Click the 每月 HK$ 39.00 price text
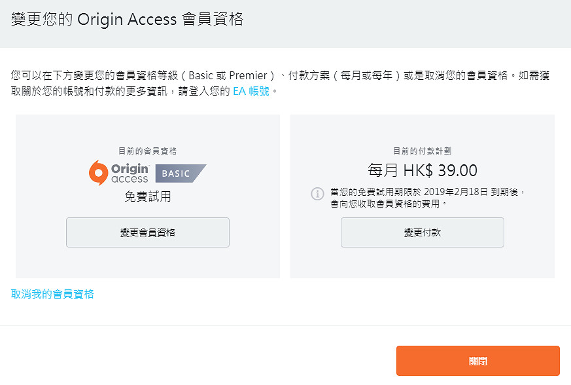The width and height of the screenshot is (571, 385). point(422,171)
